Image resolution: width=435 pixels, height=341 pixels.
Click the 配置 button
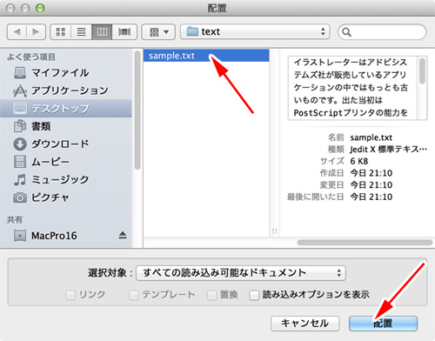(x=383, y=324)
